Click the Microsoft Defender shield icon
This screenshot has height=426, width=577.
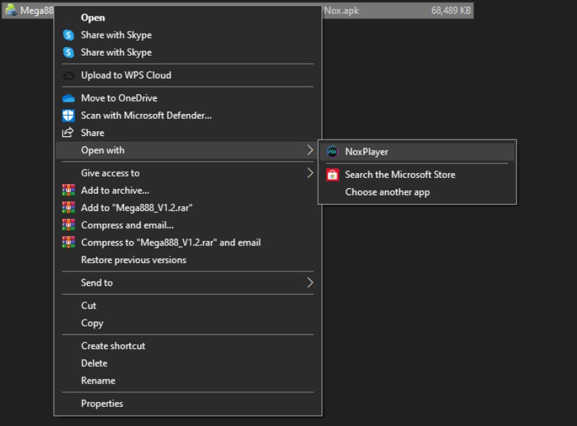click(67, 115)
